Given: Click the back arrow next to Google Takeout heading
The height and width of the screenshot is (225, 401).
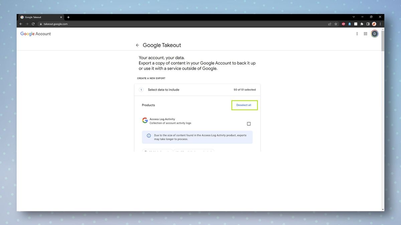Looking at the screenshot, I should pyautogui.click(x=137, y=45).
